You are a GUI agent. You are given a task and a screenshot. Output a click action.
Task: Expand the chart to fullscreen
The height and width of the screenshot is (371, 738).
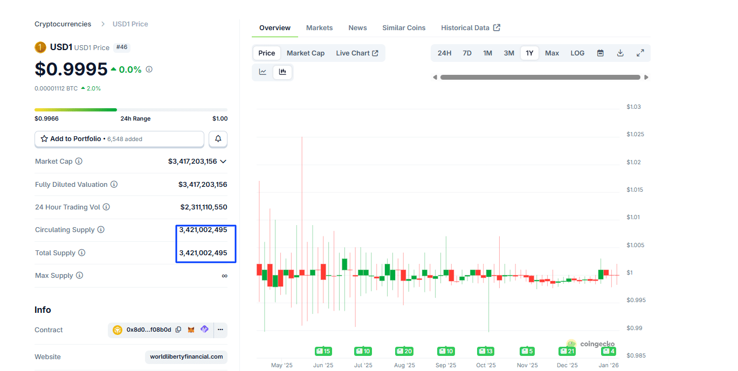click(x=640, y=53)
